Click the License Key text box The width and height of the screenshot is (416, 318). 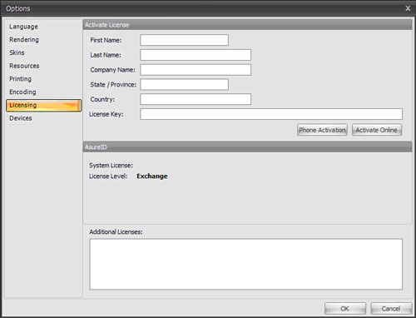coord(271,114)
